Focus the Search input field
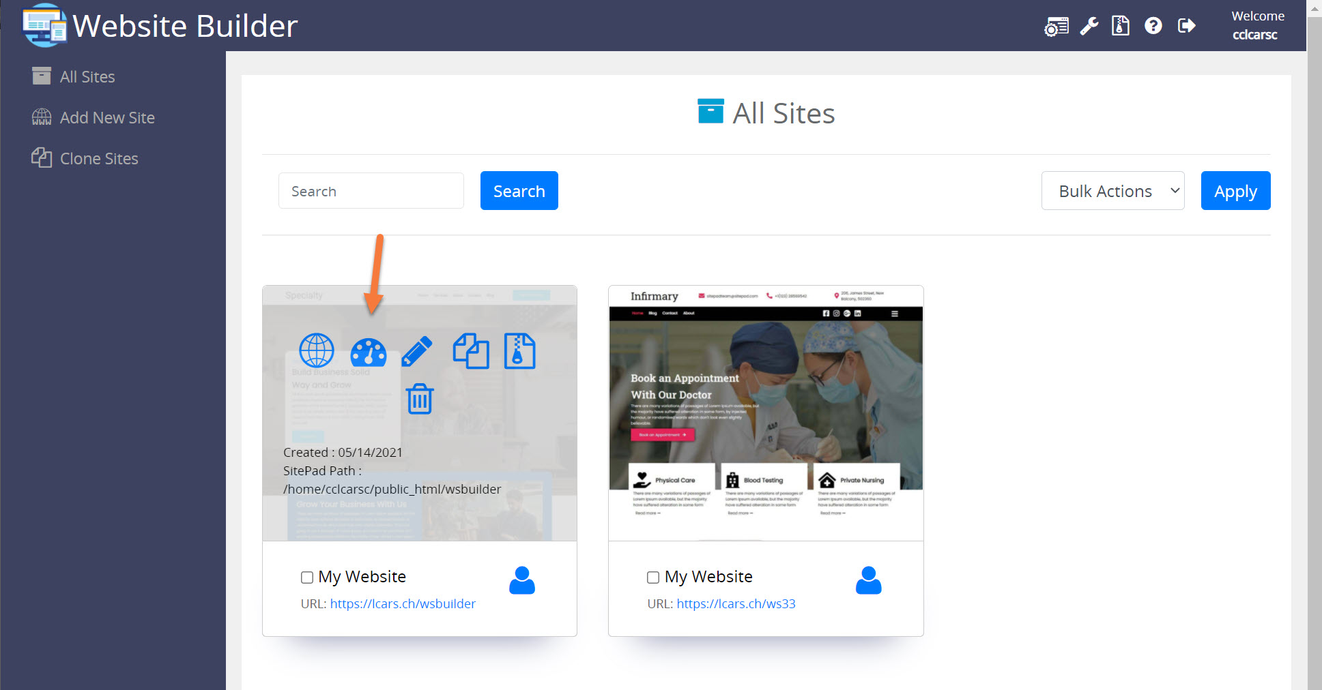1322x690 pixels. pos(371,191)
